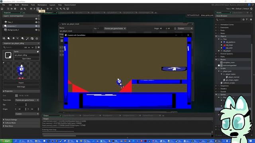Open the Build menu
The image size is (255, 143).
[17, 5]
